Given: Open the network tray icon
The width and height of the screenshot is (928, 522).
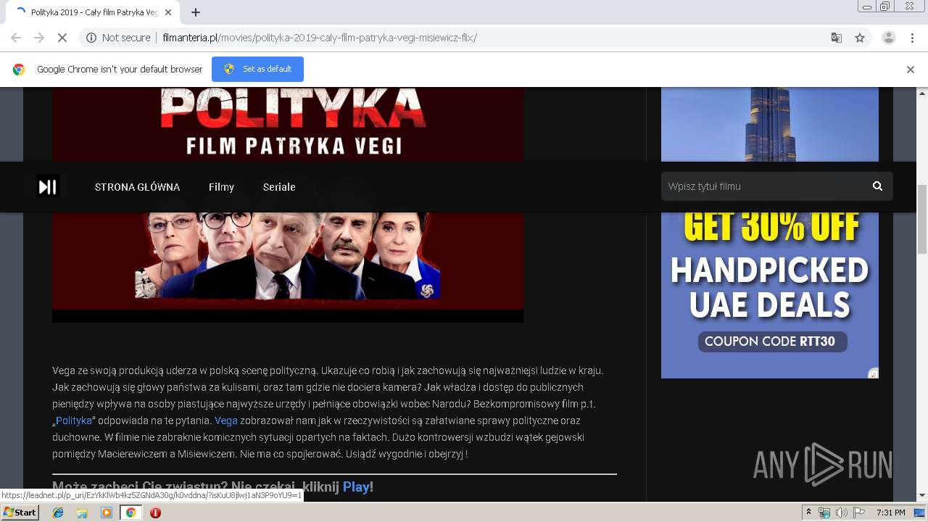Looking at the screenshot, I should (824, 513).
